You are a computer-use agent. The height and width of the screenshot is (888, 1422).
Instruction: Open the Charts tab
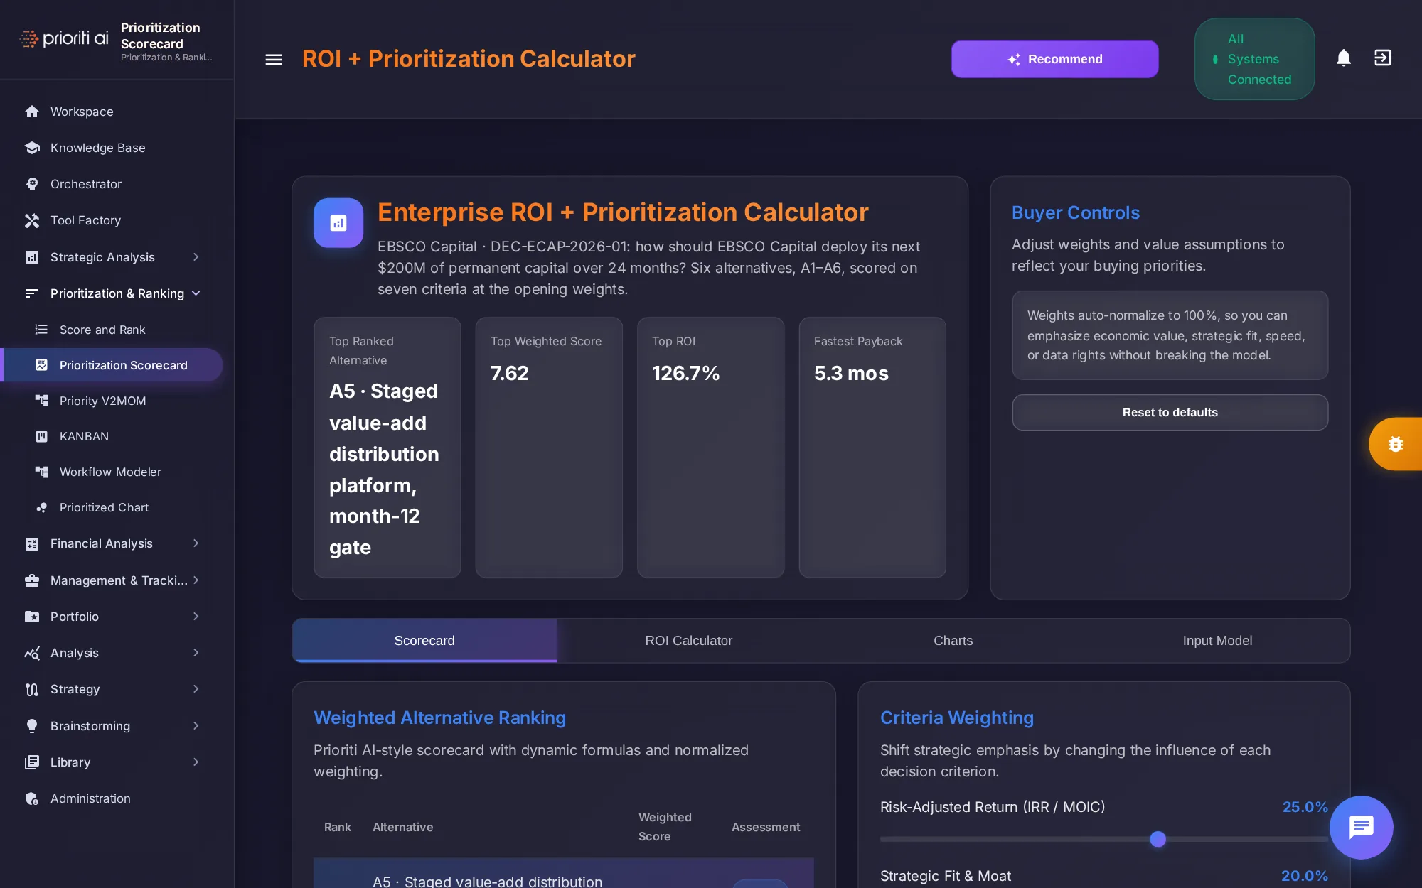tap(953, 641)
